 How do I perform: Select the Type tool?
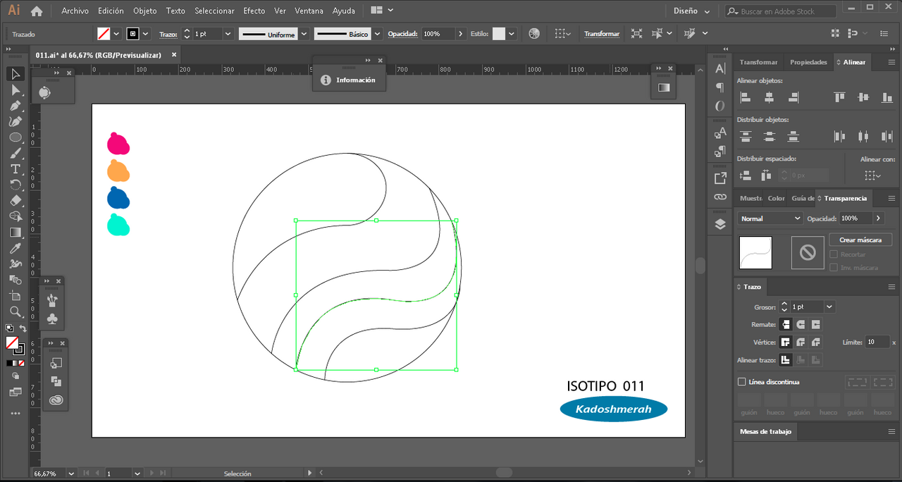click(x=16, y=169)
